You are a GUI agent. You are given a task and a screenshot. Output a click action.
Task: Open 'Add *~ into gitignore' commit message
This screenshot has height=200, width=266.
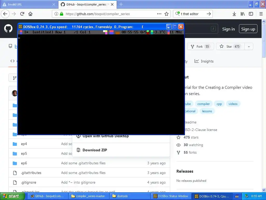tap(78, 183)
